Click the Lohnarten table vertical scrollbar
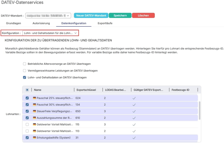 coord(200,110)
